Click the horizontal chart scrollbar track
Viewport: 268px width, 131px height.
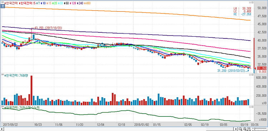click(119, 129)
